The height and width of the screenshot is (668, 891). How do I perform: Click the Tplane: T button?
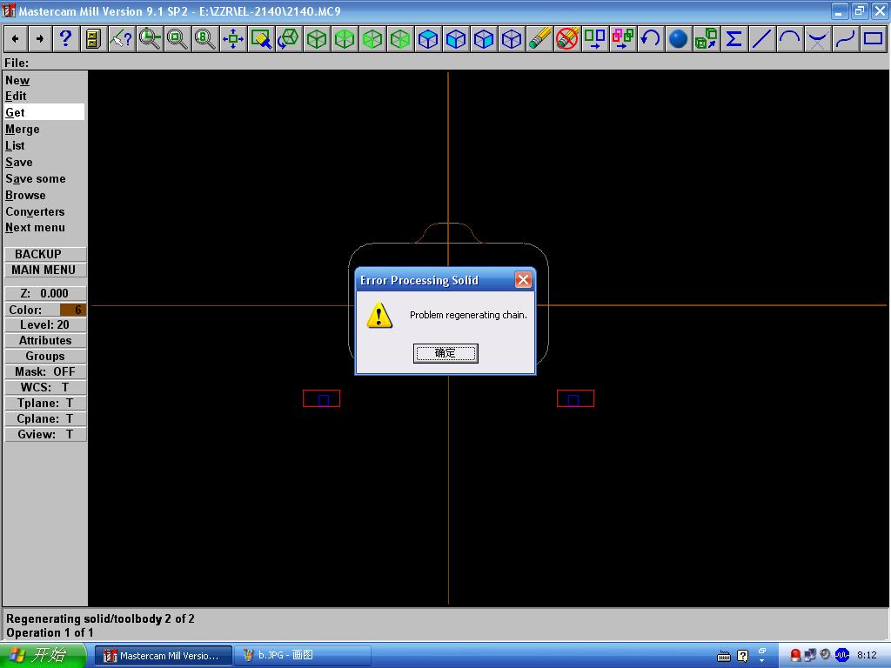(45, 403)
